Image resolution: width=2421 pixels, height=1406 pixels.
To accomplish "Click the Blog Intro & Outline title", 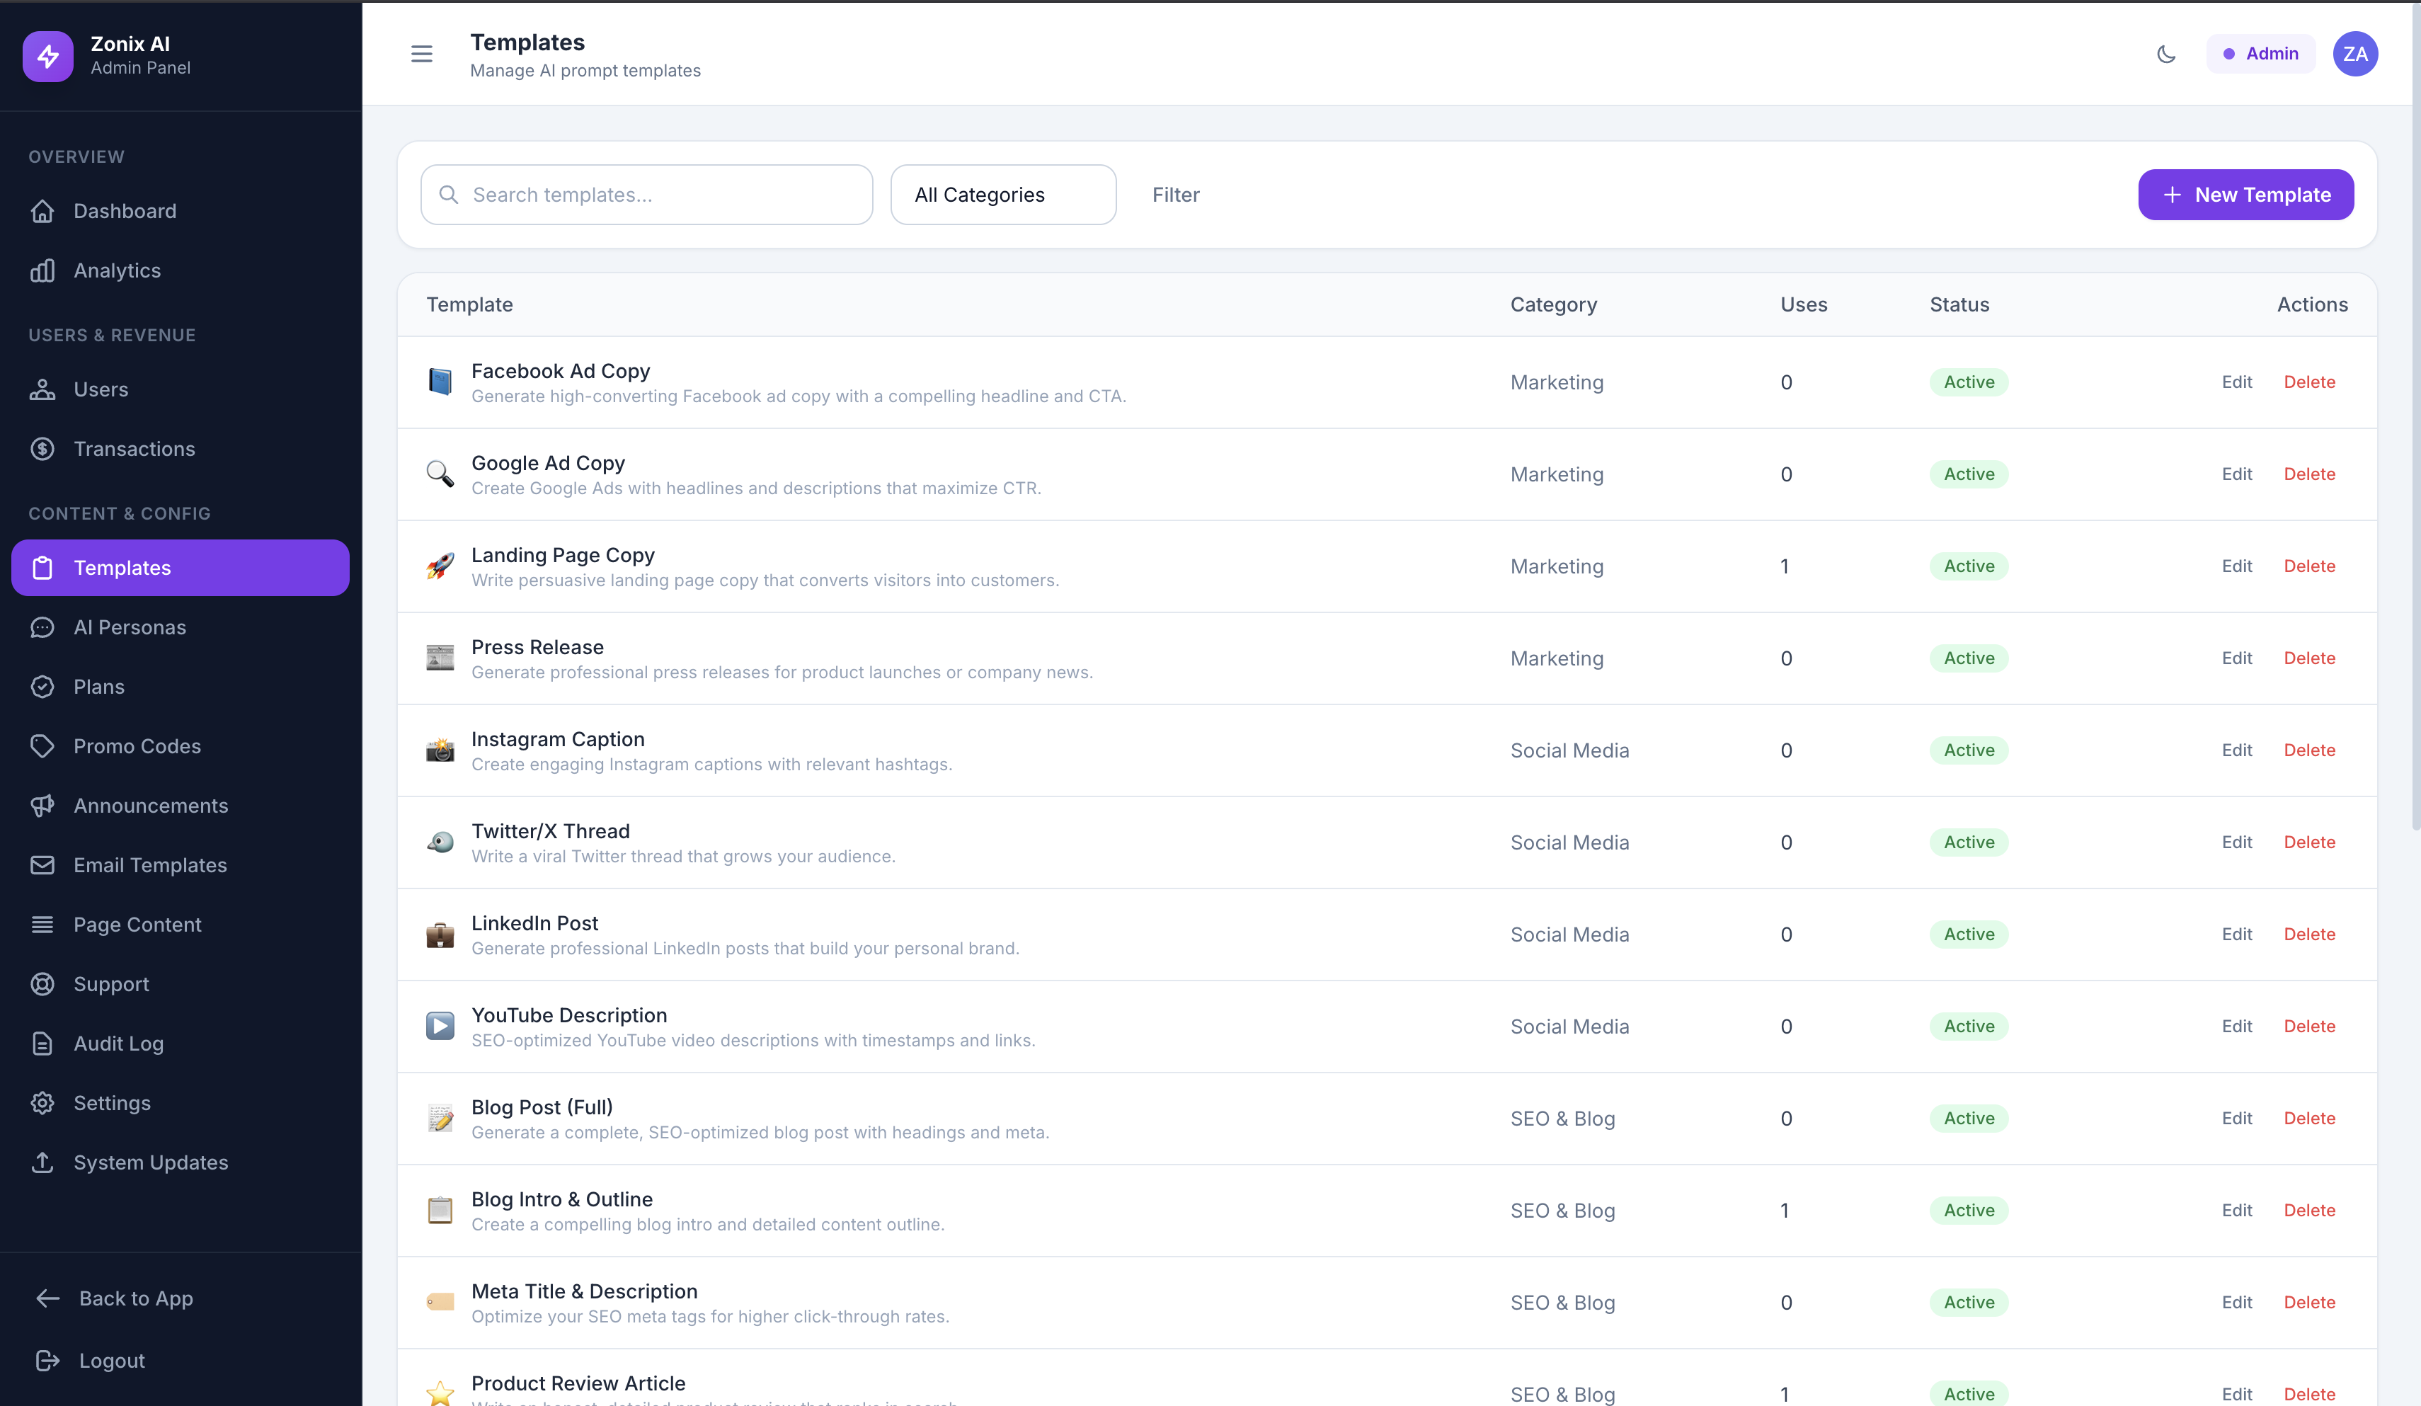I will point(562,1199).
